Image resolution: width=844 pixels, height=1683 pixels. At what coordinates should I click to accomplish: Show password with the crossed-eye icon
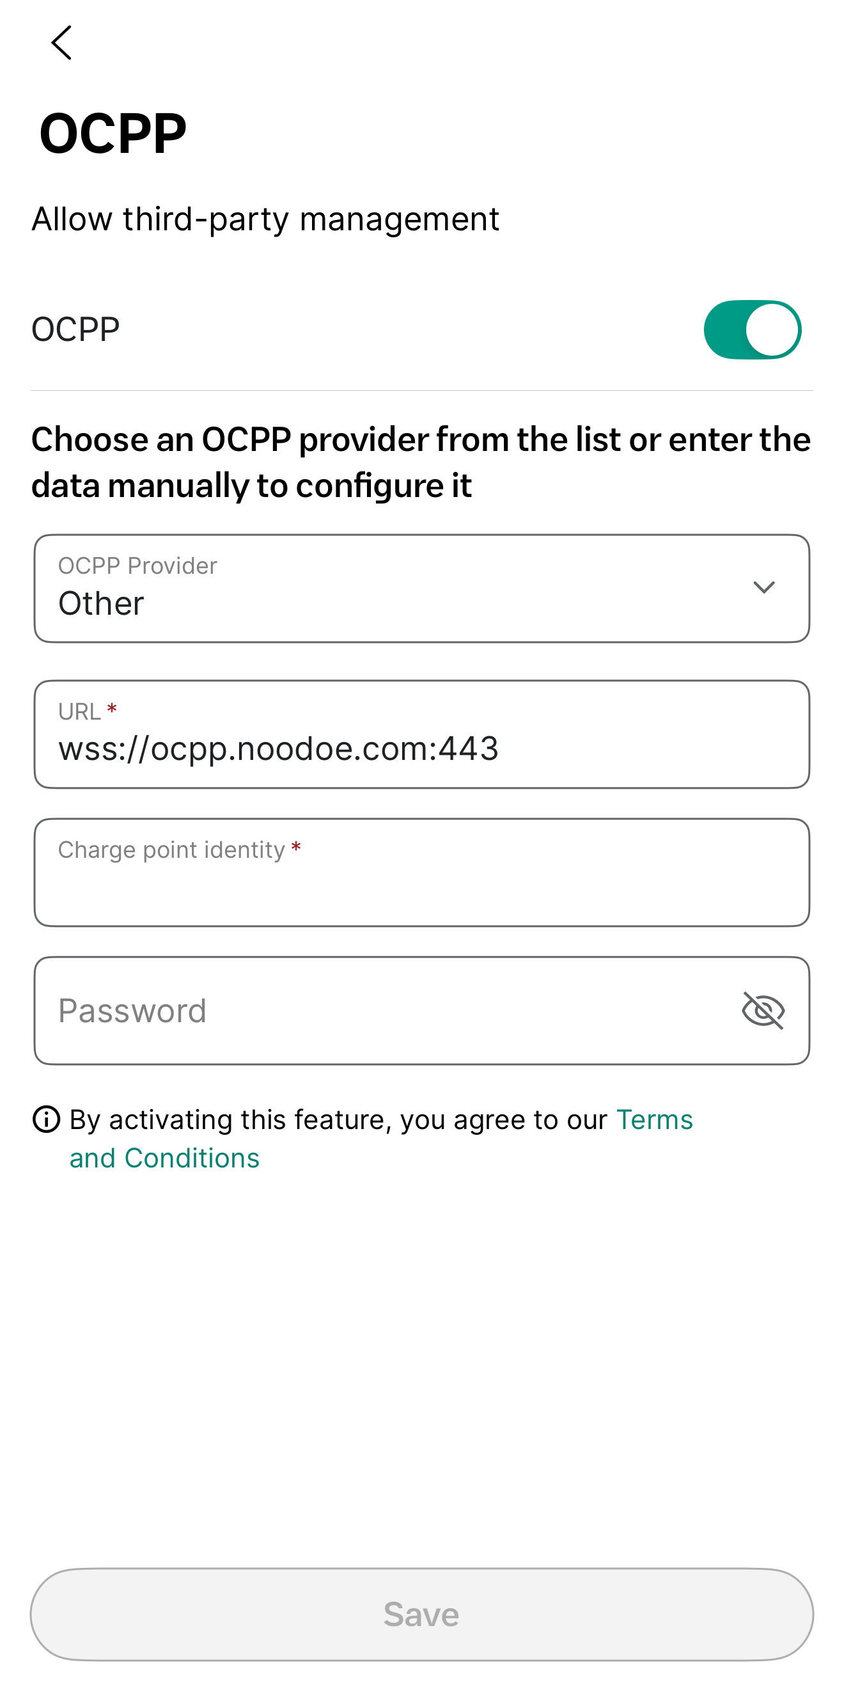762,1011
